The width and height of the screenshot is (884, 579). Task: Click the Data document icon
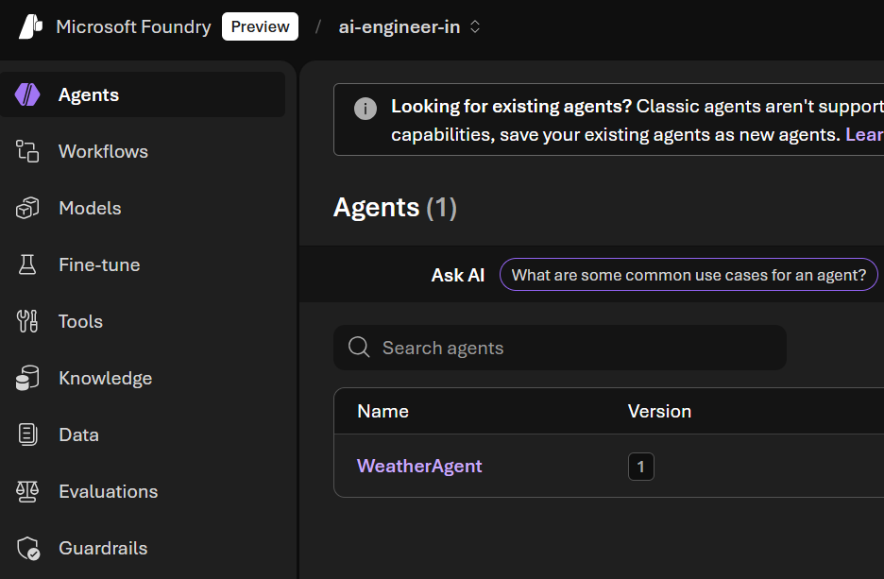27,434
